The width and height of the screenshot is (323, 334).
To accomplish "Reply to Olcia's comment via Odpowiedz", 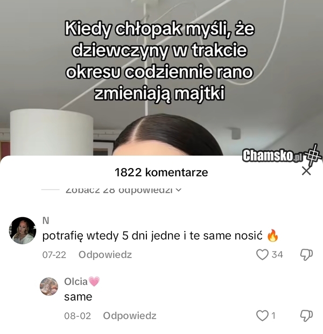I will tap(130, 316).
